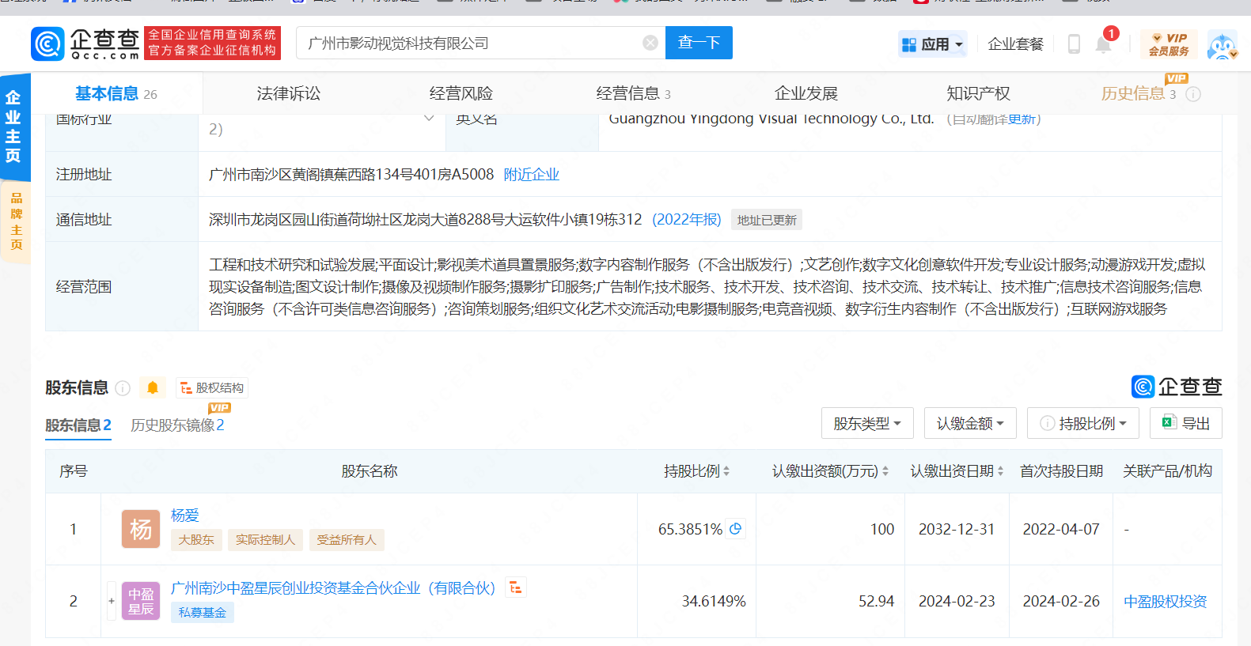Click the 受益所有人 tag
Viewport: 1251px width, 646px height.
[347, 539]
